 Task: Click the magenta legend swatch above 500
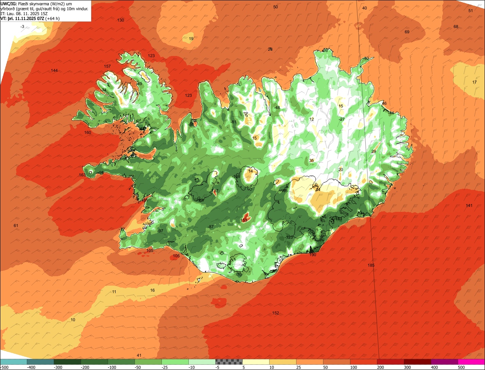coord(471,362)
